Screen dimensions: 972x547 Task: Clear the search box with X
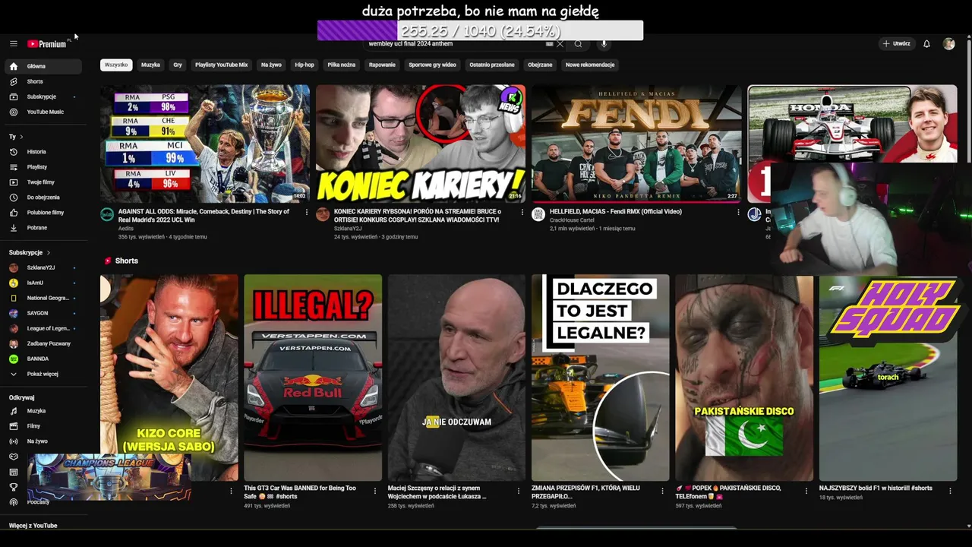pos(560,44)
